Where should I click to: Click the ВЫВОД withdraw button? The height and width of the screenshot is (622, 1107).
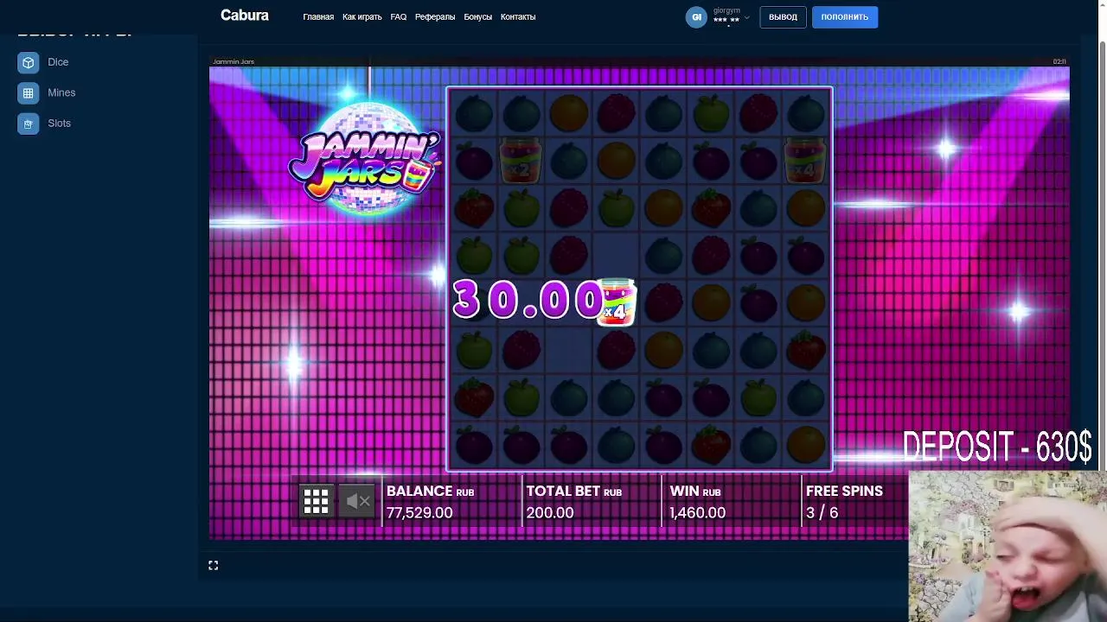point(783,17)
